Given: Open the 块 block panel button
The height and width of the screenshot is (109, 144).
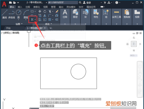Looking at the screenshot, I should (x=86, y=17).
